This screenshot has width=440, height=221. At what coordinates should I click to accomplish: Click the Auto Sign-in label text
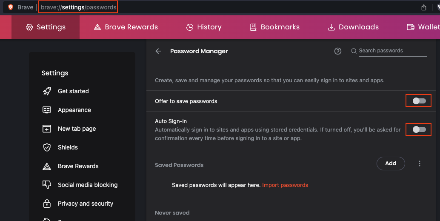(171, 121)
